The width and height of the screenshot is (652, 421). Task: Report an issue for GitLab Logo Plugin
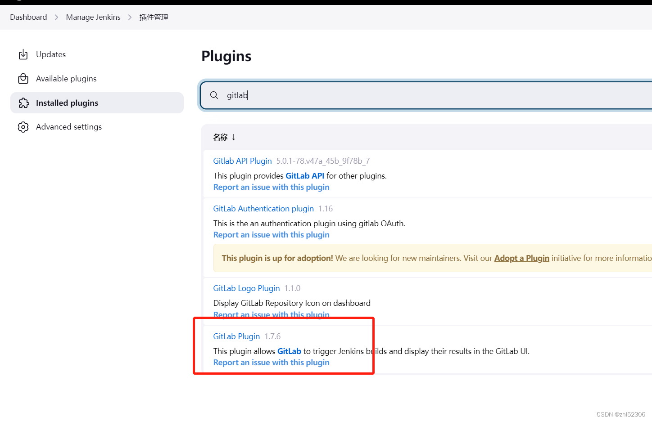click(x=271, y=314)
